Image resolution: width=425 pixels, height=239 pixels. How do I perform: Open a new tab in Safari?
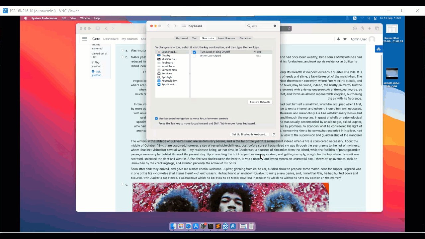click(x=370, y=29)
